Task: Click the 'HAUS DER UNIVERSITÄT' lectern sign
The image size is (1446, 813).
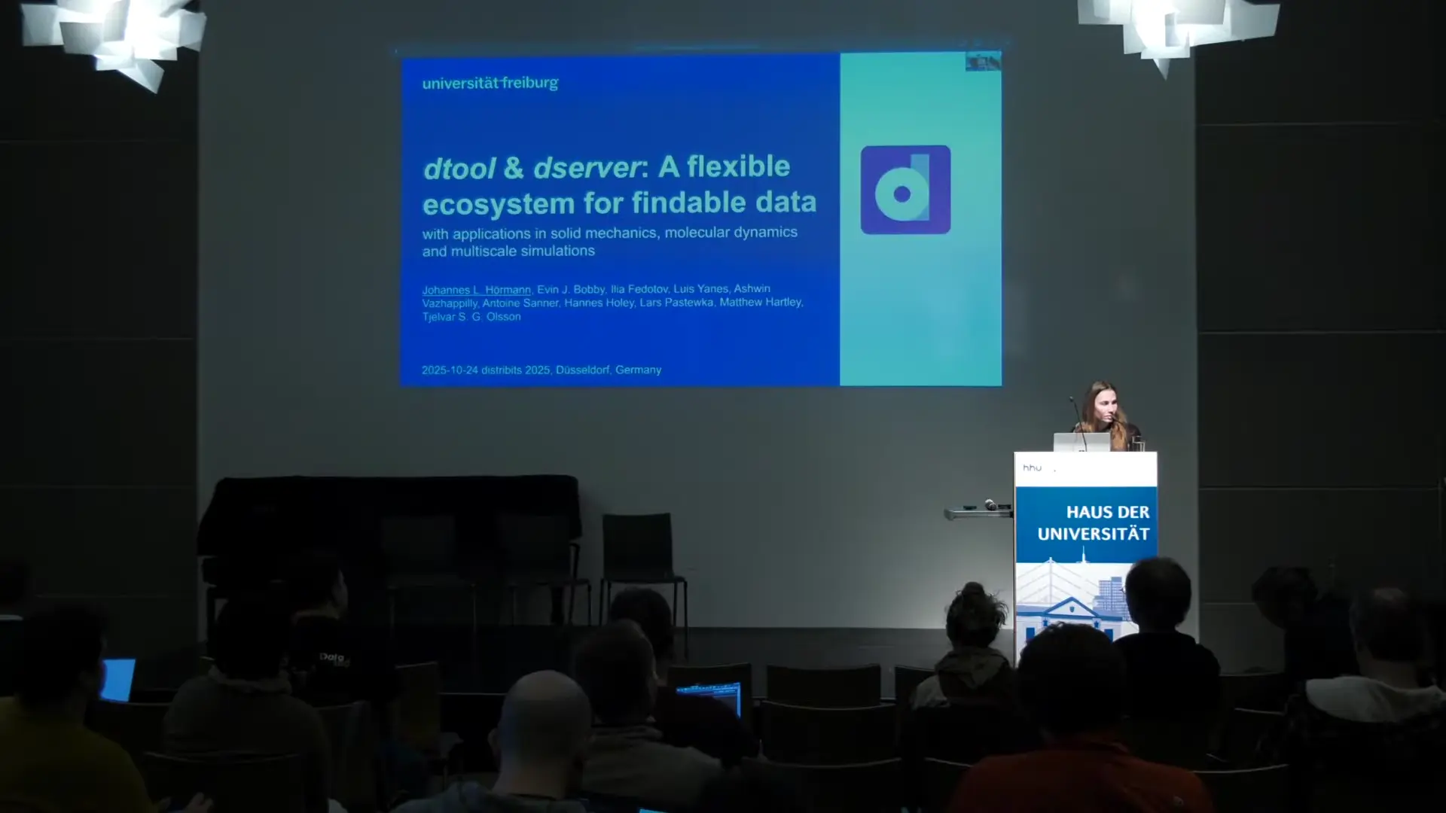Action: coord(1093,523)
